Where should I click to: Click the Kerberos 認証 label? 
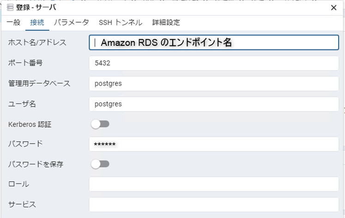pos(30,125)
